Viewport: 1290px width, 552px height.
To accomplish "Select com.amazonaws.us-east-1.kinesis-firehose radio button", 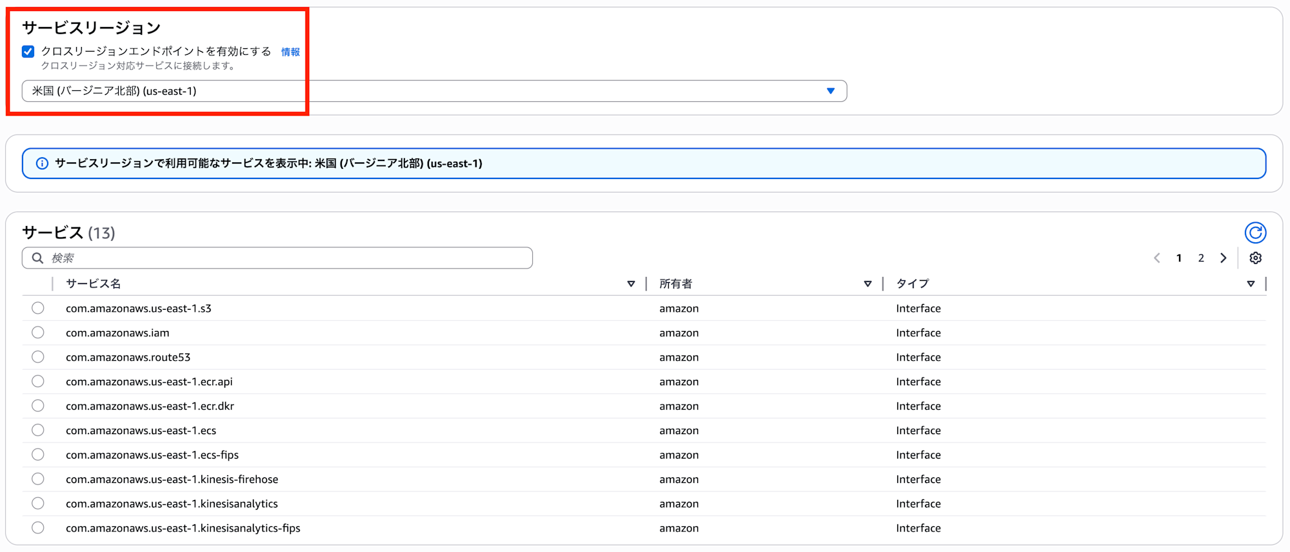I will (38, 479).
